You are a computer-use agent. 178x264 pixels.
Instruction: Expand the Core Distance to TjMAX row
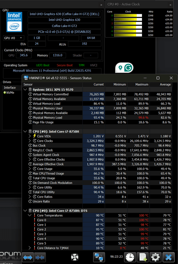(x=30, y=248)
